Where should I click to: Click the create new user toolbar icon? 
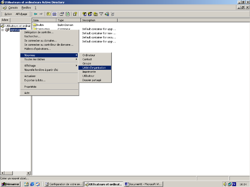click(84, 14)
